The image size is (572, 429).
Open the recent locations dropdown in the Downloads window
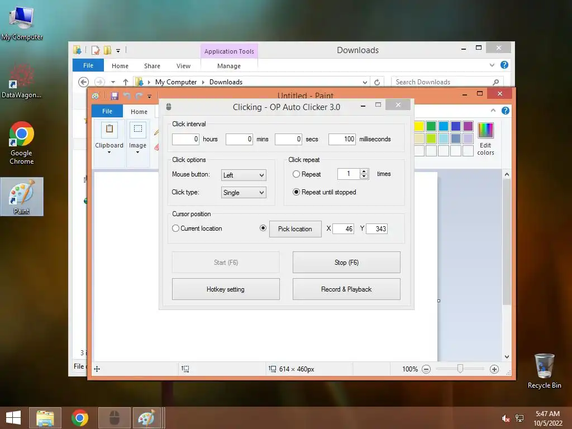pyautogui.click(x=113, y=82)
